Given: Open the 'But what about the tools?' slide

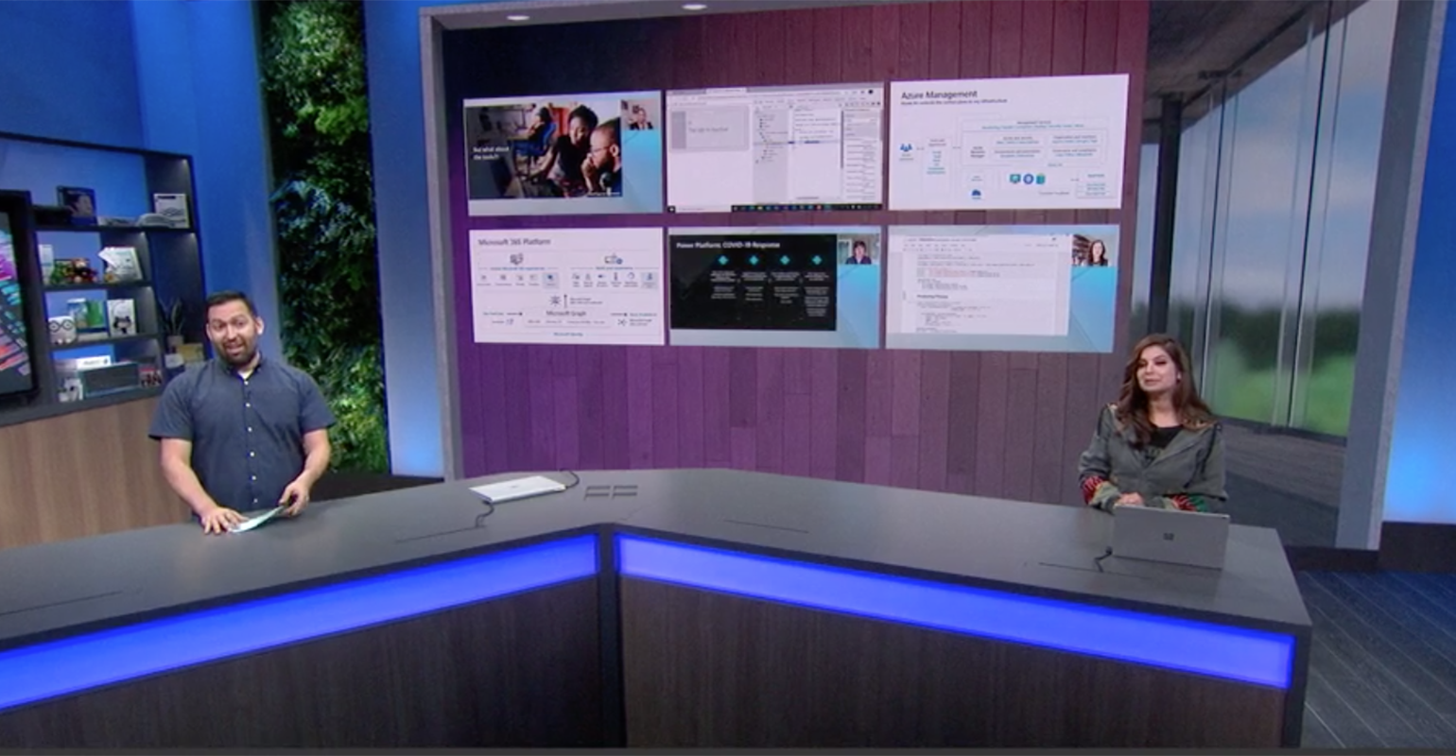Looking at the screenshot, I should pyautogui.click(x=563, y=152).
